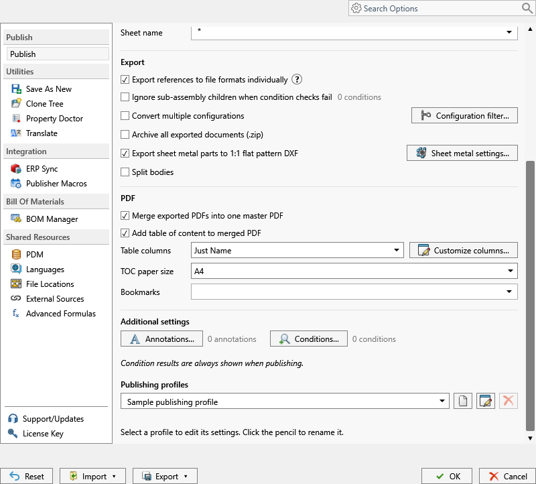Open the Import button dropdown
536x484 pixels.
click(114, 476)
